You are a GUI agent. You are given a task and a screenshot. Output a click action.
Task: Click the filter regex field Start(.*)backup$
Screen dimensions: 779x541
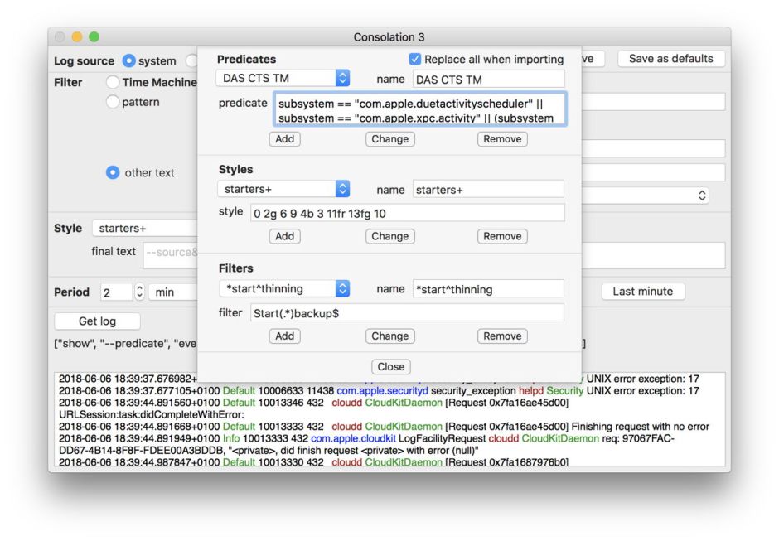tap(407, 313)
